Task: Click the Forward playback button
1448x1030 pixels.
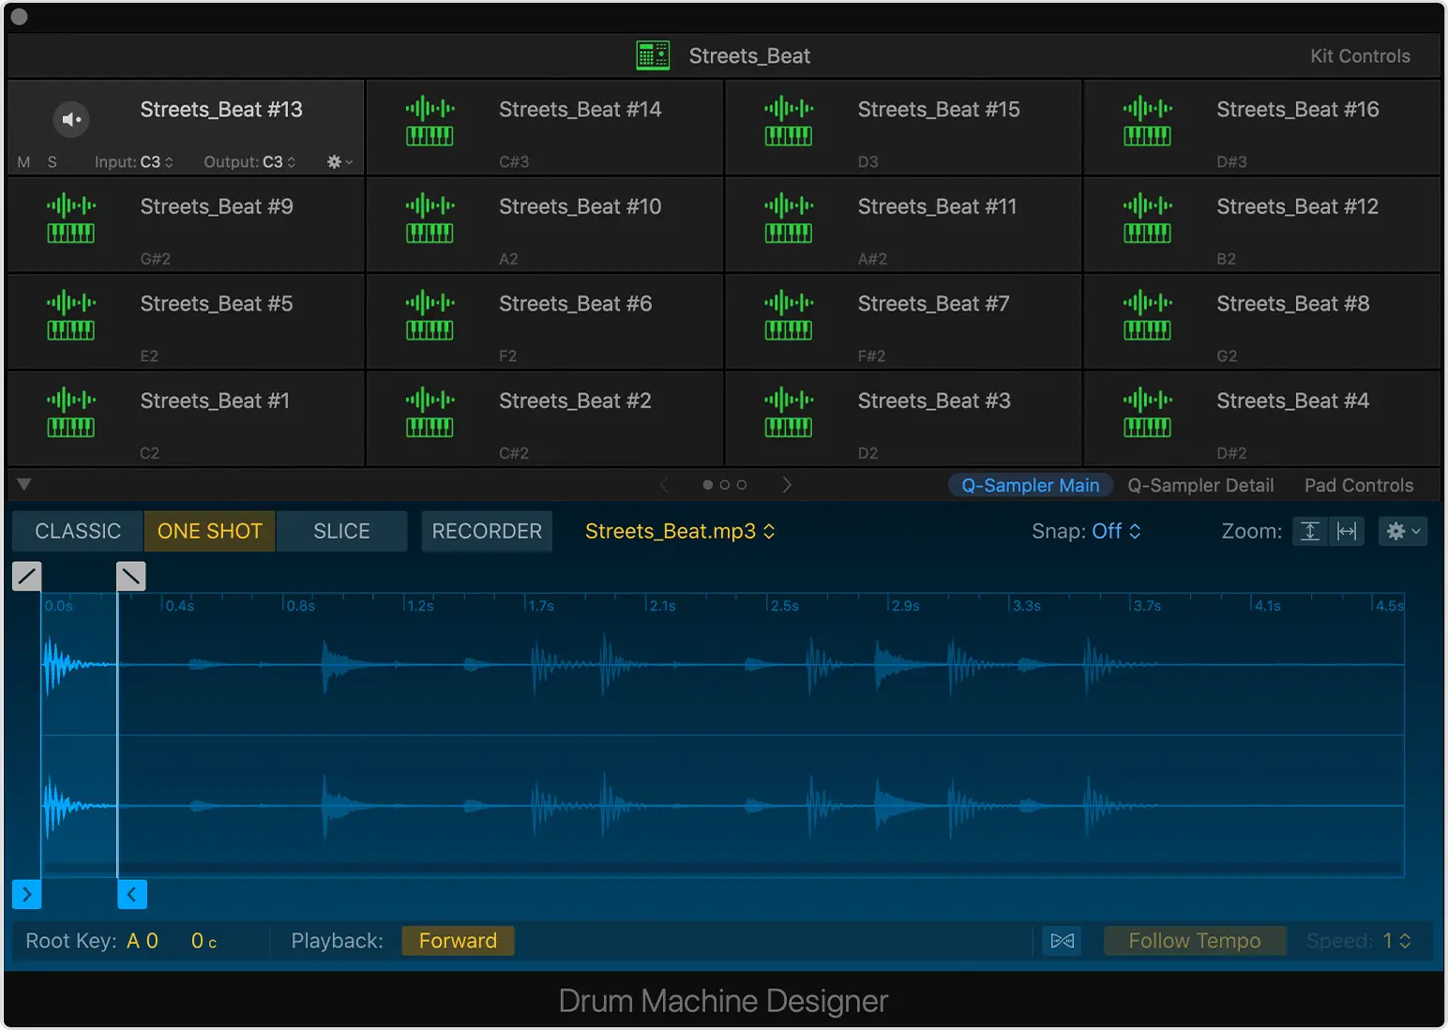Action: (458, 941)
